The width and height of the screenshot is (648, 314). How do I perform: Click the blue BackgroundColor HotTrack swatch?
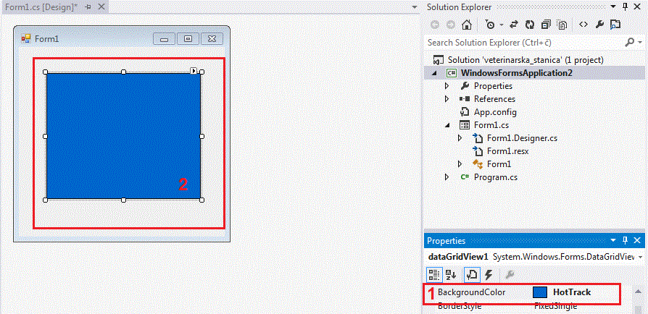pyautogui.click(x=539, y=293)
